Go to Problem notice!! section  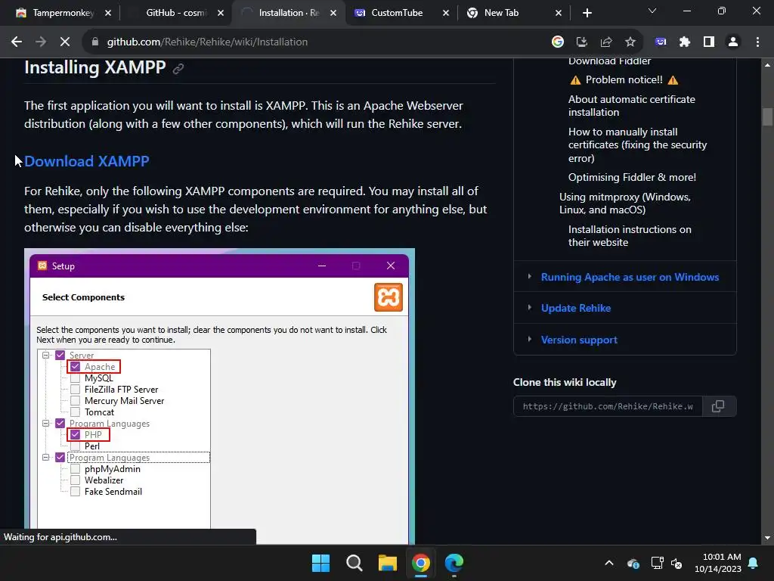624,79
